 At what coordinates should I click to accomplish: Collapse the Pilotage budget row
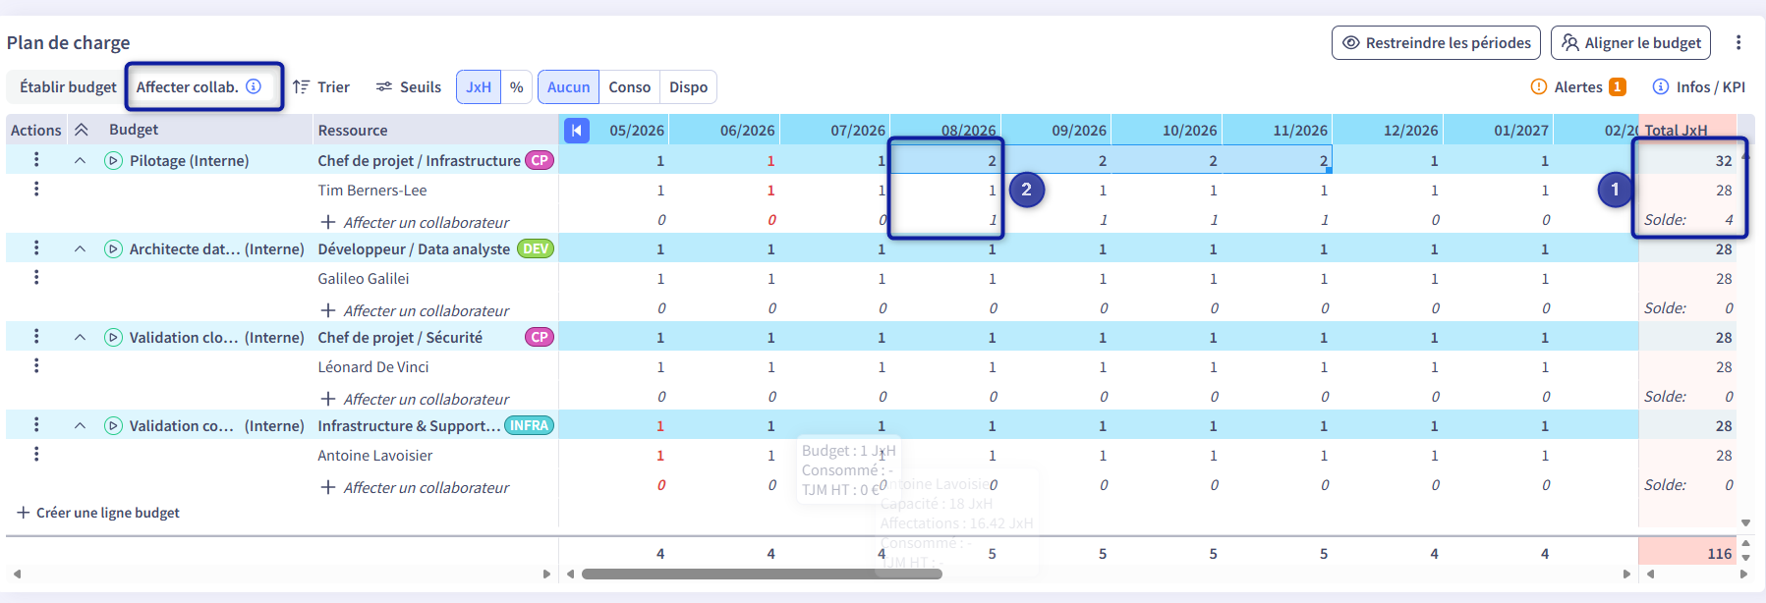pos(80,160)
